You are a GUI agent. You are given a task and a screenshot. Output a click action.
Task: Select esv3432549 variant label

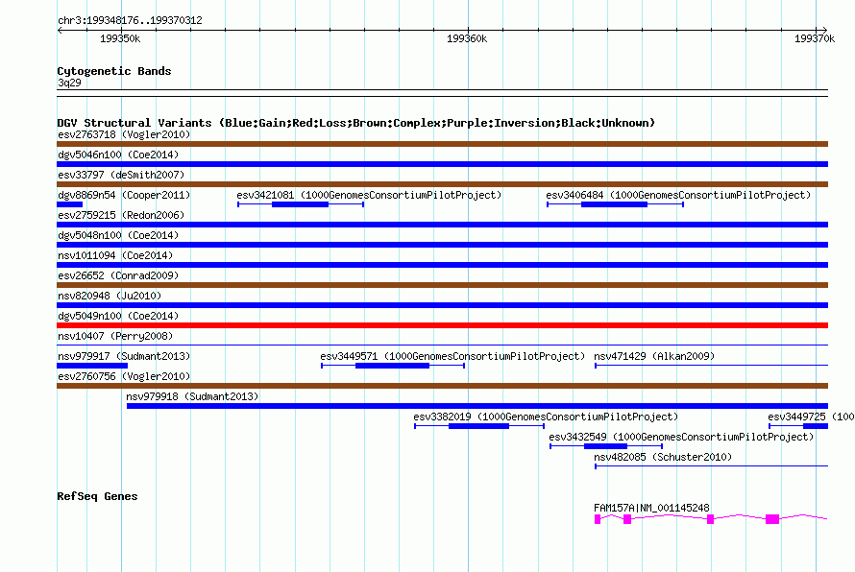click(681, 437)
